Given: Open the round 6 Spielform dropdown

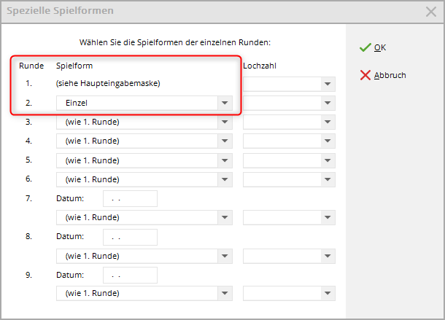Looking at the screenshot, I should (225, 179).
